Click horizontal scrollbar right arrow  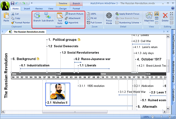click(x=164, y=112)
